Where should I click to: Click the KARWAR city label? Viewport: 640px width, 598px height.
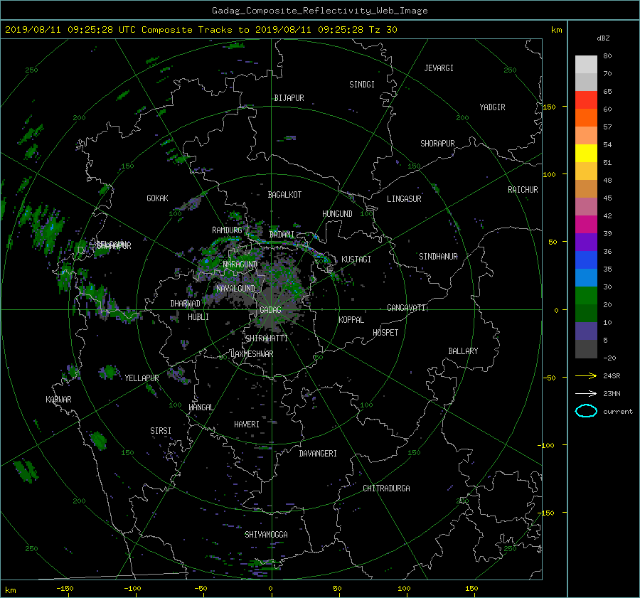(58, 400)
